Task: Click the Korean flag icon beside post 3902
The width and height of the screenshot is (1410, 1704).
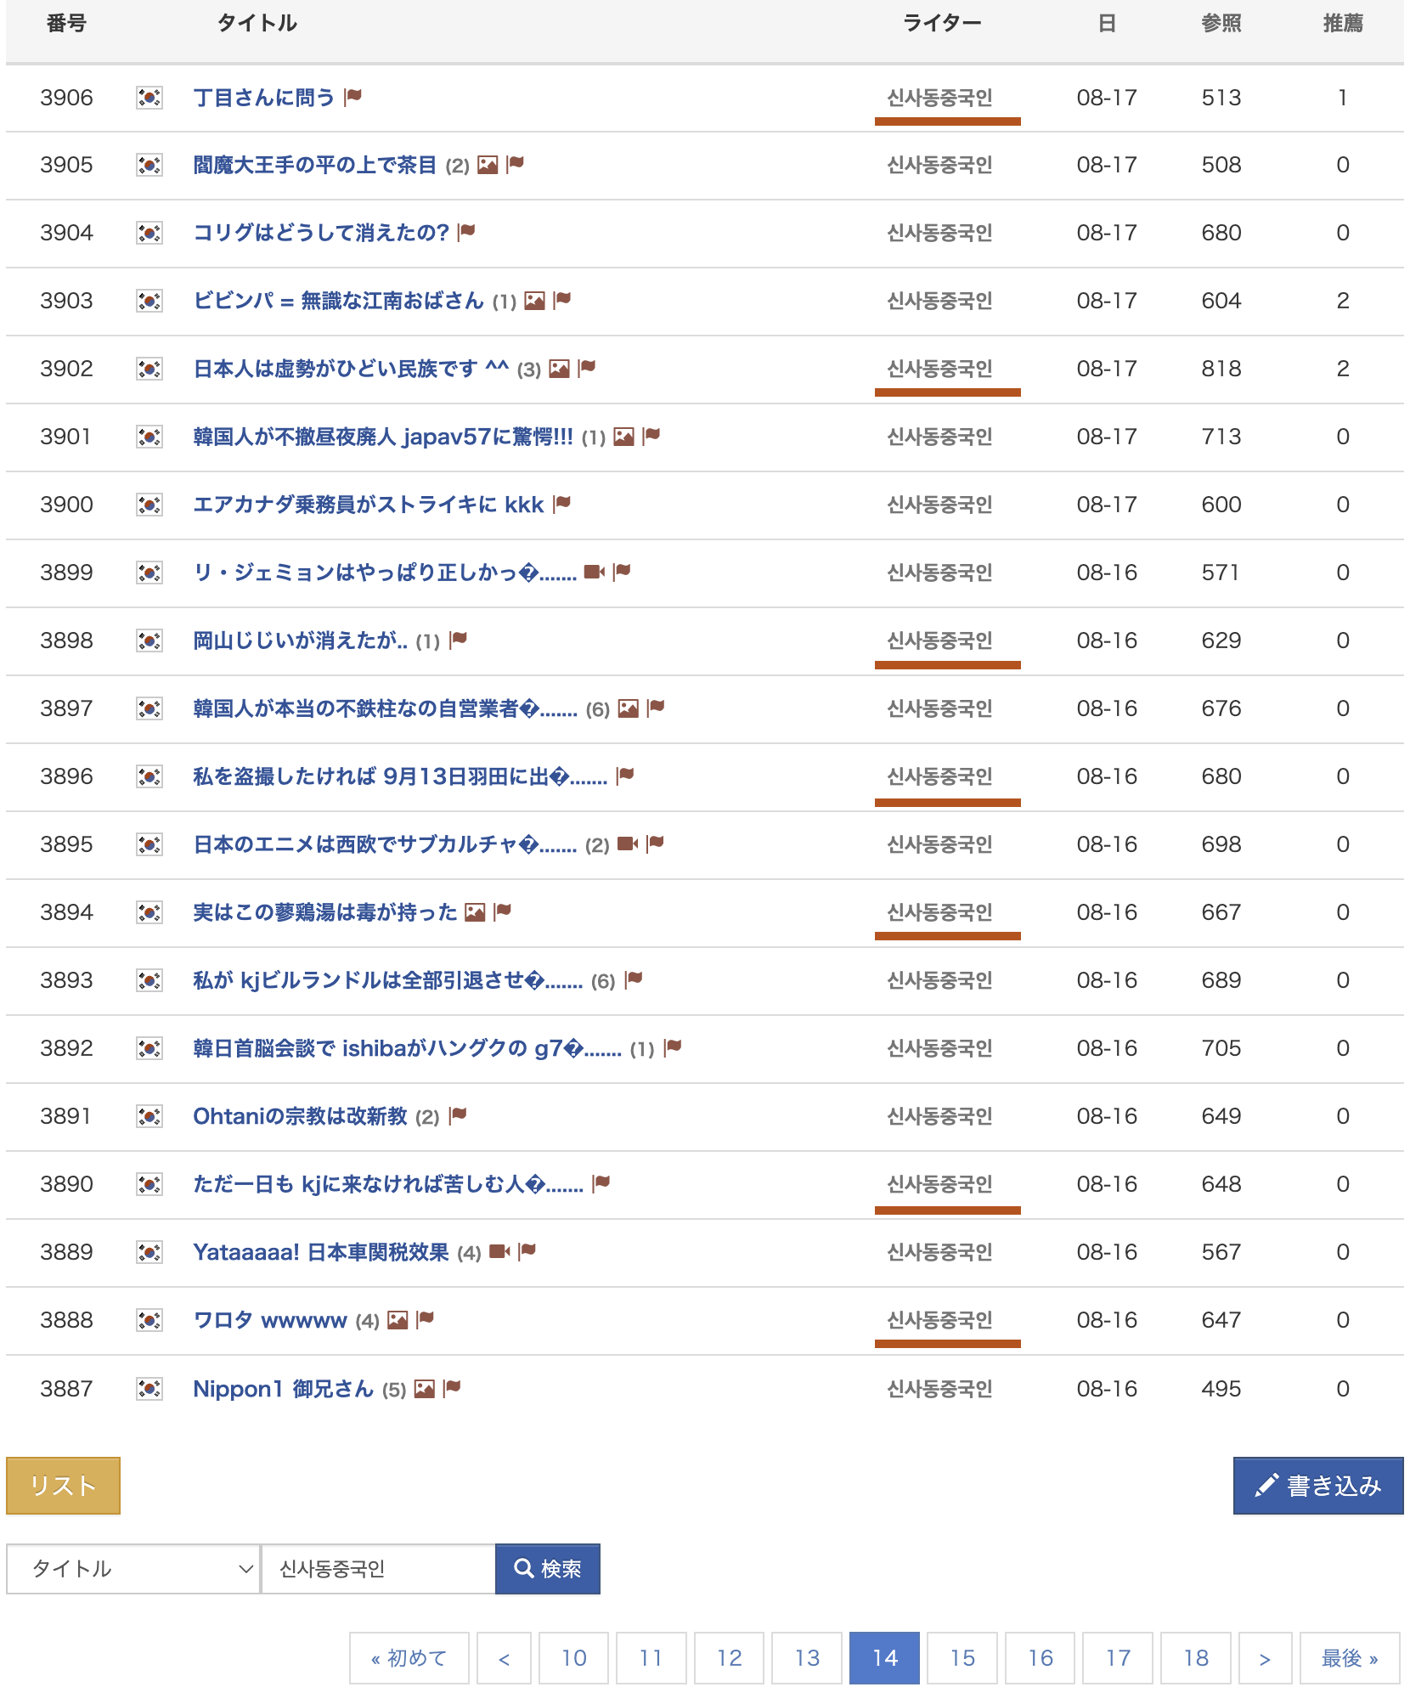Action: [x=149, y=369]
